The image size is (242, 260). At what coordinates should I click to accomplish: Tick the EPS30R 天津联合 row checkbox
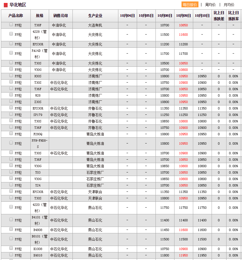tap(11, 191)
